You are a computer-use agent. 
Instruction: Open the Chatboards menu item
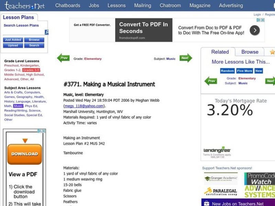(68, 5)
